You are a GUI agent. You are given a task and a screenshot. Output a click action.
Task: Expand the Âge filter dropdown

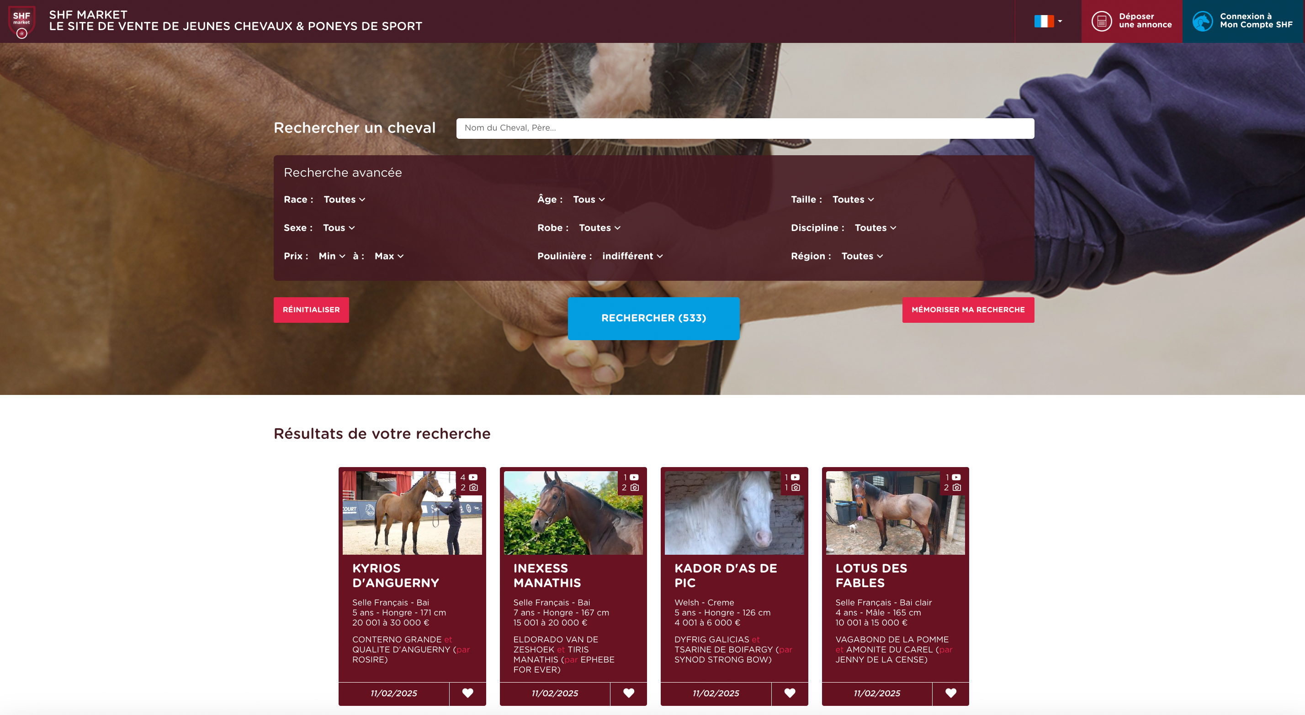click(x=589, y=200)
